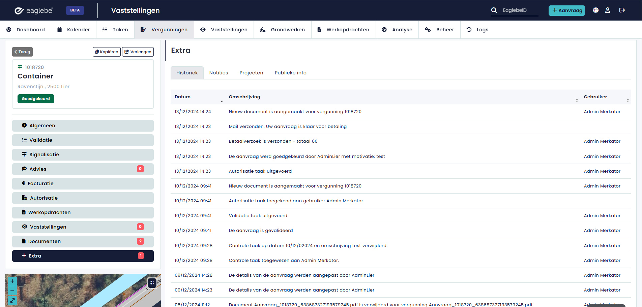Image resolution: width=642 pixels, height=307 pixels.
Task: Click the Werkopdrachten document icon in navbar
Action: point(319,30)
